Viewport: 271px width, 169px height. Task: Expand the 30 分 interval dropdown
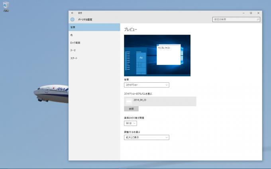130,123
